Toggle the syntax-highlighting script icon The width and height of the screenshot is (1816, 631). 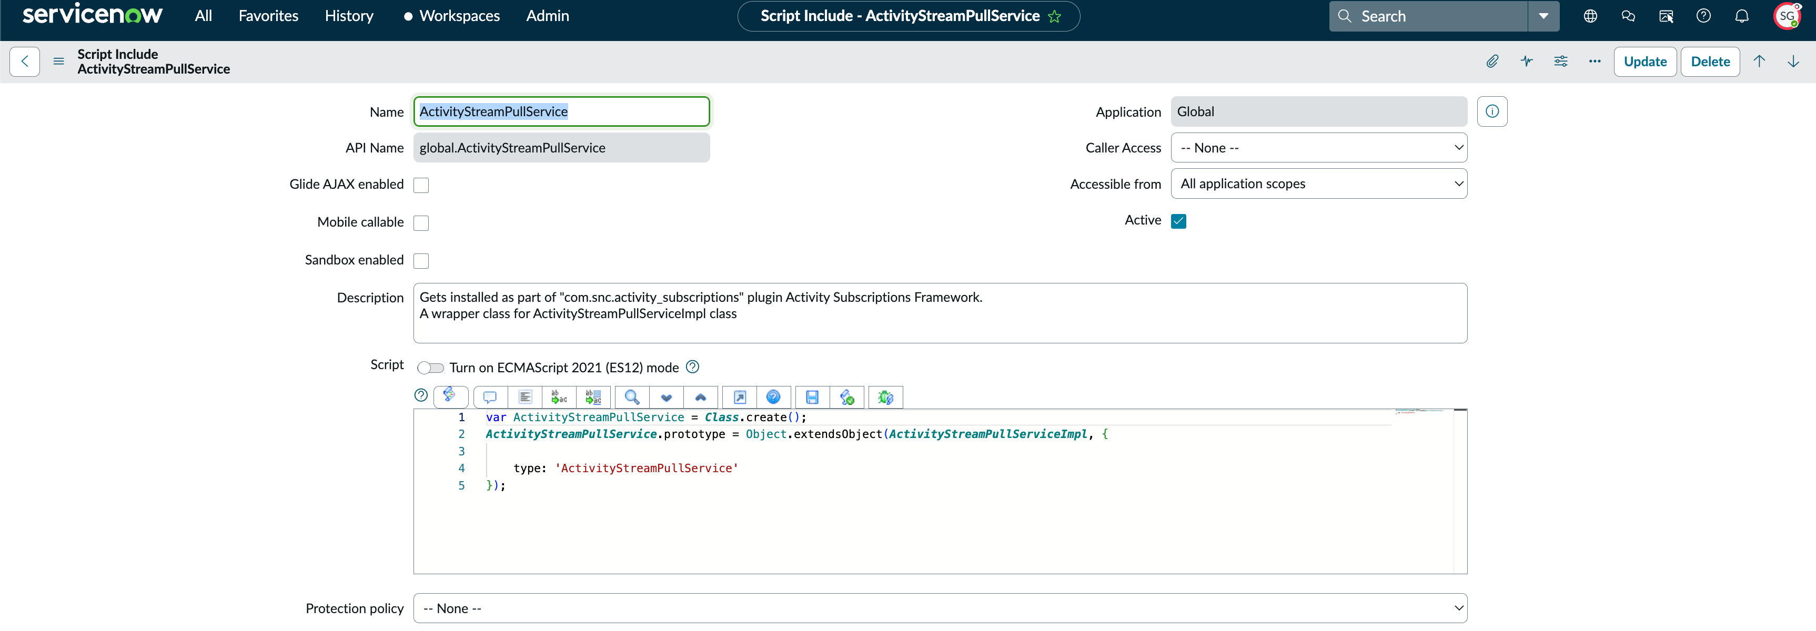pyautogui.click(x=450, y=396)
